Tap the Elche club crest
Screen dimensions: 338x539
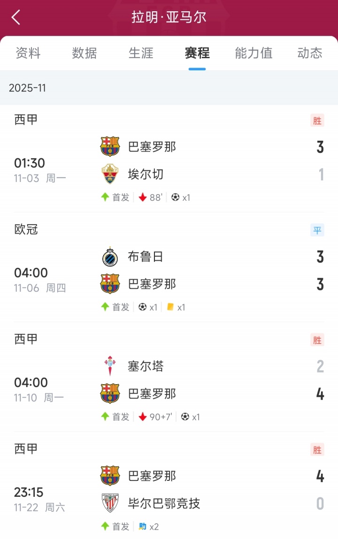(110, 174)
